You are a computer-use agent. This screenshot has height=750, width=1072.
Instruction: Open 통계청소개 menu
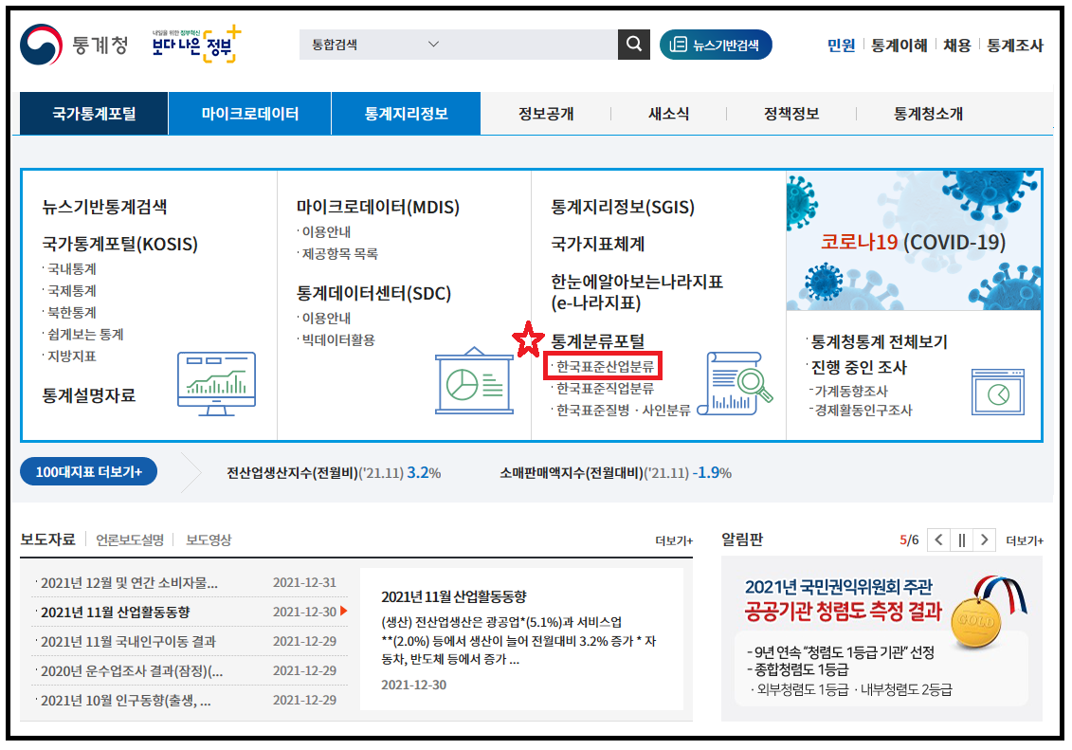(929, 114)
